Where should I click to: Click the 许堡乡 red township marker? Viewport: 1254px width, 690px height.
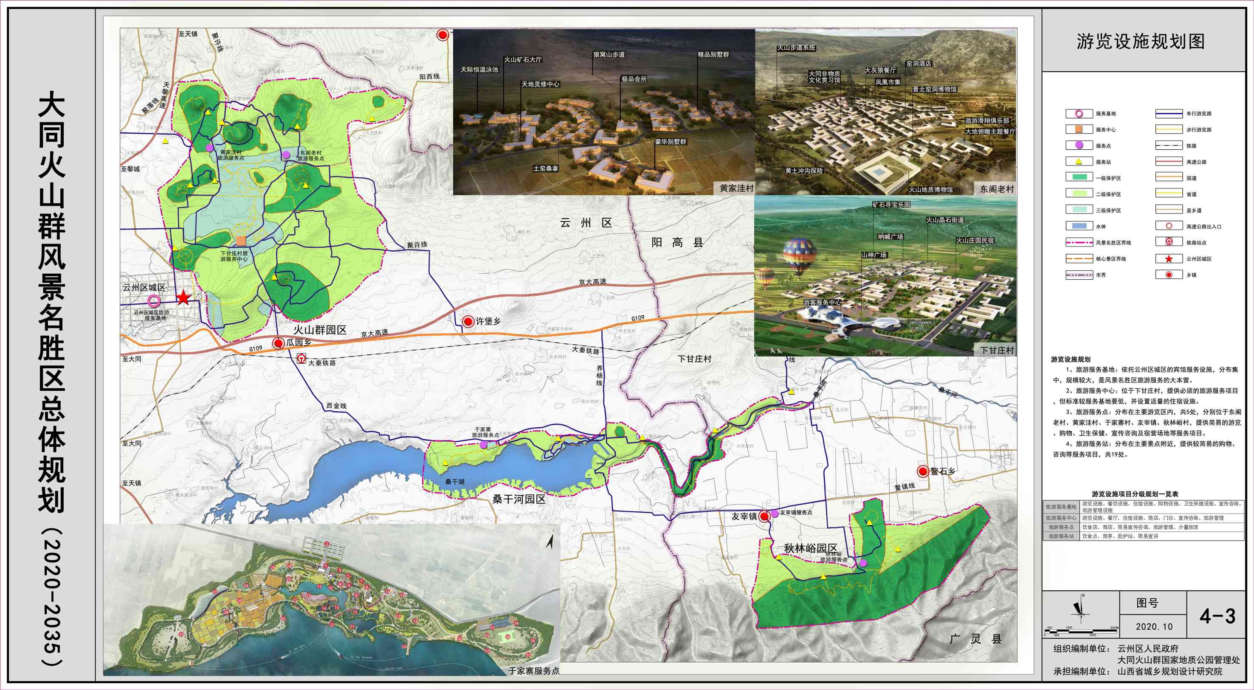pyautogui.click(x=468, y=321)
